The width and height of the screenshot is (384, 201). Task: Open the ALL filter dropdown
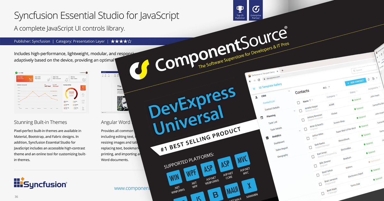coord(326,87)
